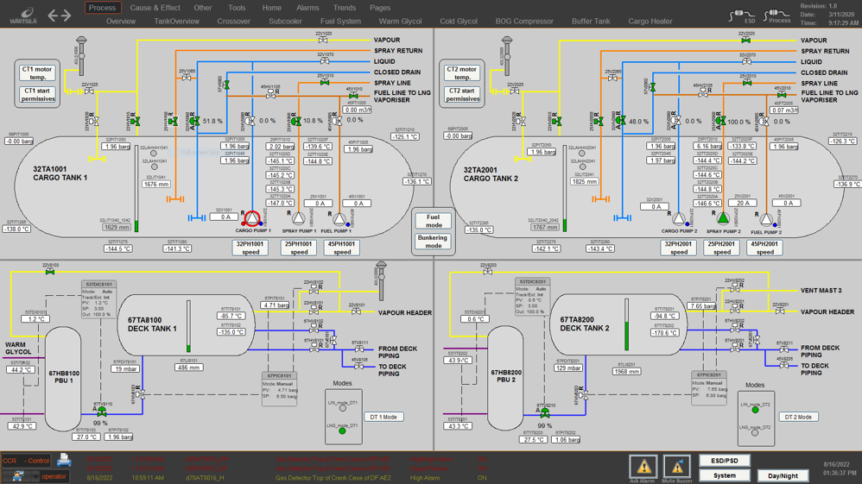Open the ESD status icon
This screenshot has width=862, height=484.
pyautogui.click(x=742, y=16)
